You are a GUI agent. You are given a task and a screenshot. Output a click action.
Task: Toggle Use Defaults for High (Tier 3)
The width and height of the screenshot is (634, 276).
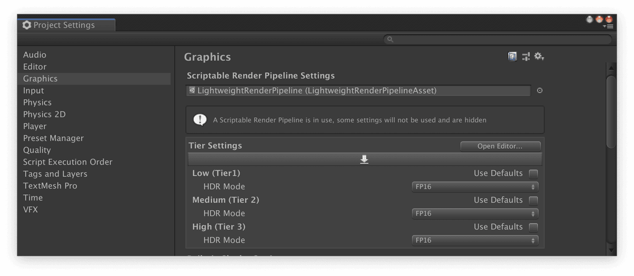[533, 227]
